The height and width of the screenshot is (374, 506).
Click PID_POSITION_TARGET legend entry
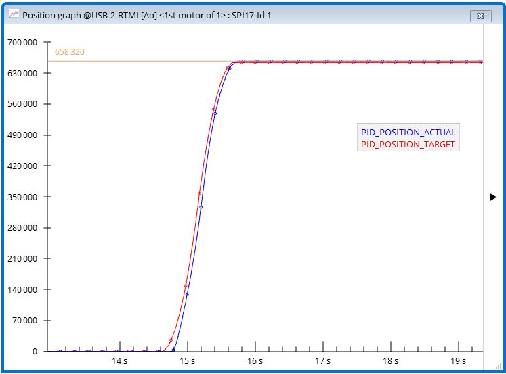[x=408, y=145]
